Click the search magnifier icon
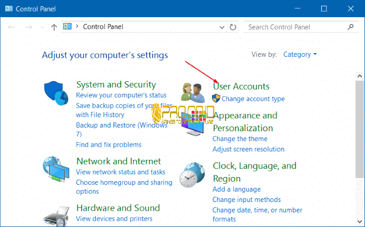 (x=350, y=27)
